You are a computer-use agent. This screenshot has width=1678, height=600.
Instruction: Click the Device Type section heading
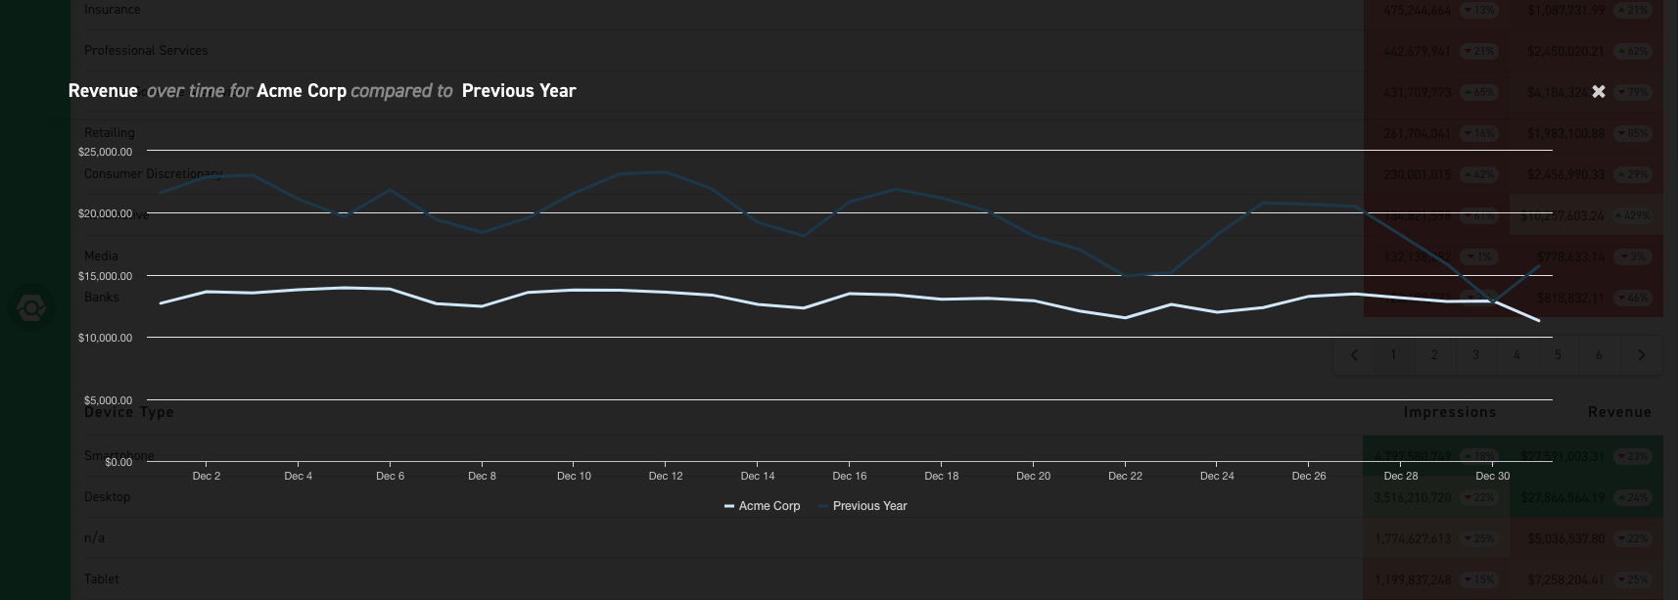coord(129,412)
